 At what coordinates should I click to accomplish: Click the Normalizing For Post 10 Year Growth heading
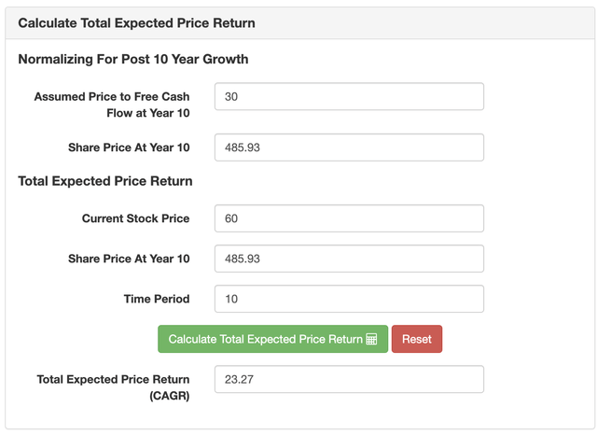(133, 59)
